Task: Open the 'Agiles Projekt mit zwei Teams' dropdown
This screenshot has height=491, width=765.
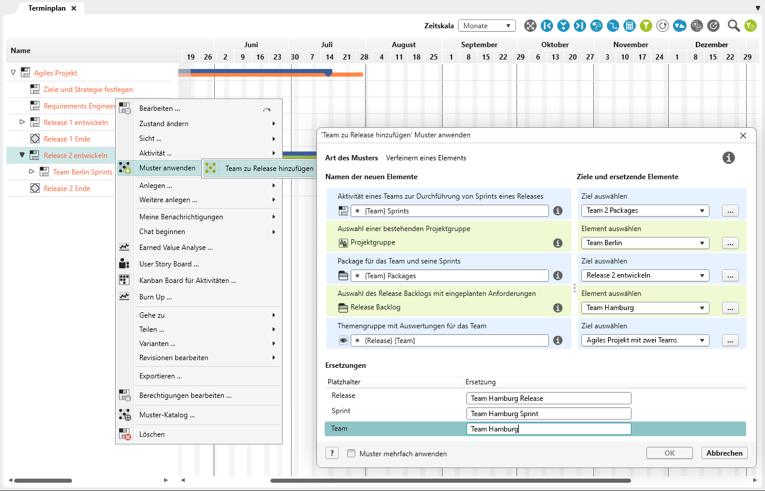Action: pyautogui.click(x=646, y=340)
